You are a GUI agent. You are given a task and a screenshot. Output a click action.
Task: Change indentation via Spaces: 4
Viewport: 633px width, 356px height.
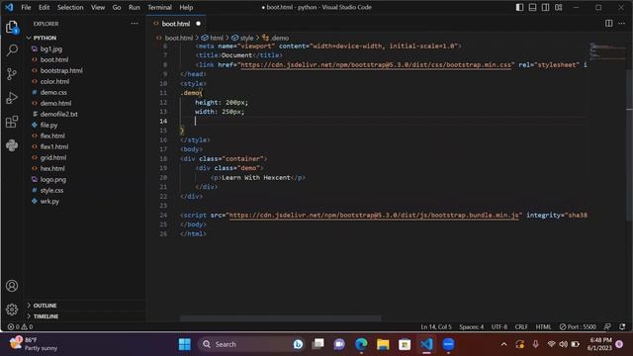(471, 327)
